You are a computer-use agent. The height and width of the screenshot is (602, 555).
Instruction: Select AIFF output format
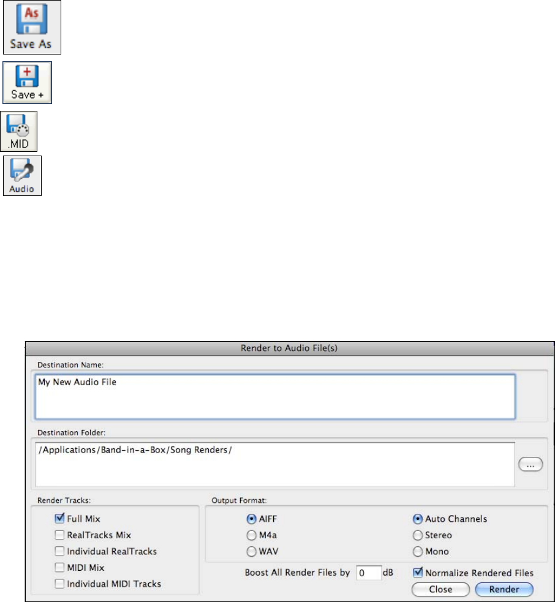pyautogui.click(x=251, y=519)
